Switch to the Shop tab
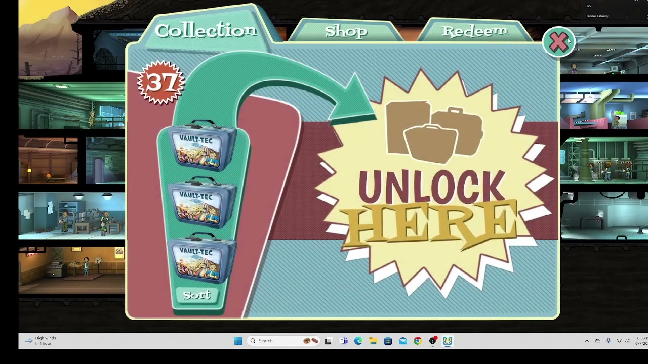The image size is (648, 364). [x=346, y=31]
